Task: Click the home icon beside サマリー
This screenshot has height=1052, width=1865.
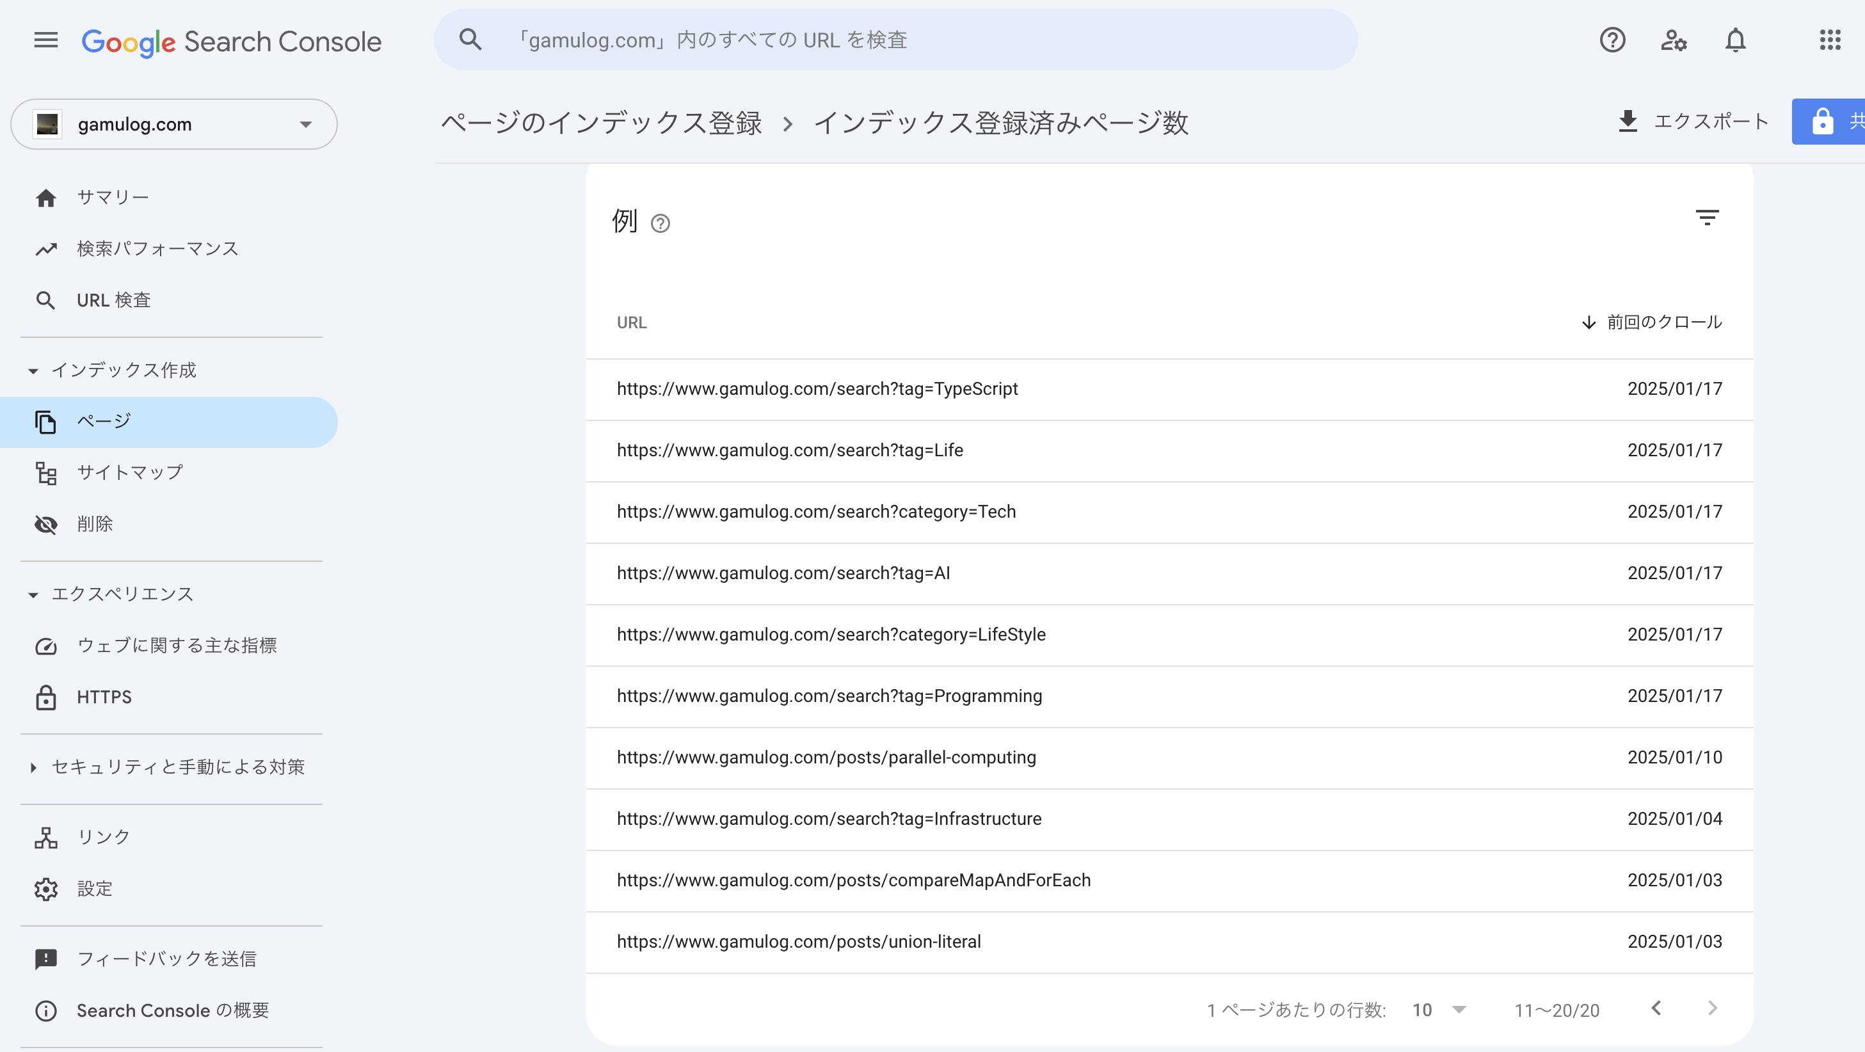Action: 45,198
